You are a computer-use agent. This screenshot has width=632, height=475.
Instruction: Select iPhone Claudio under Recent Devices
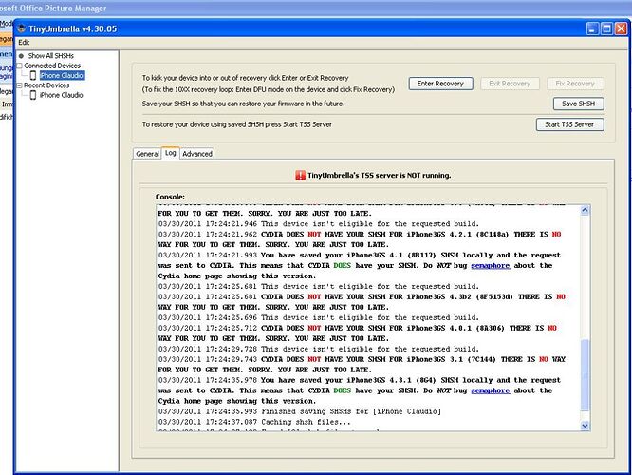point(62,95)
